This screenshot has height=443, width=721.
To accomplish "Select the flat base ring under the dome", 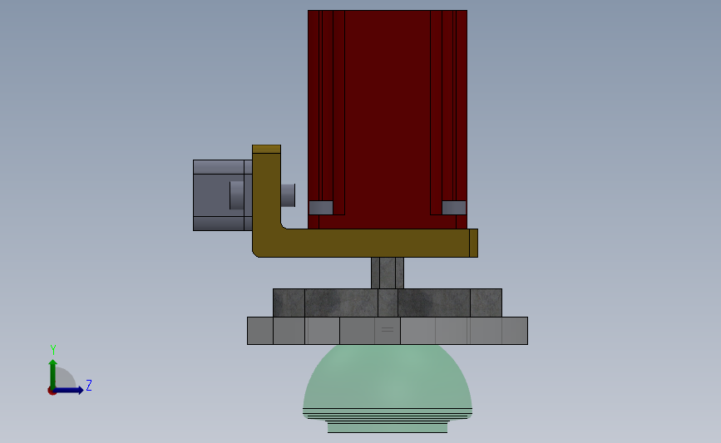I will (x=388, y=427).
